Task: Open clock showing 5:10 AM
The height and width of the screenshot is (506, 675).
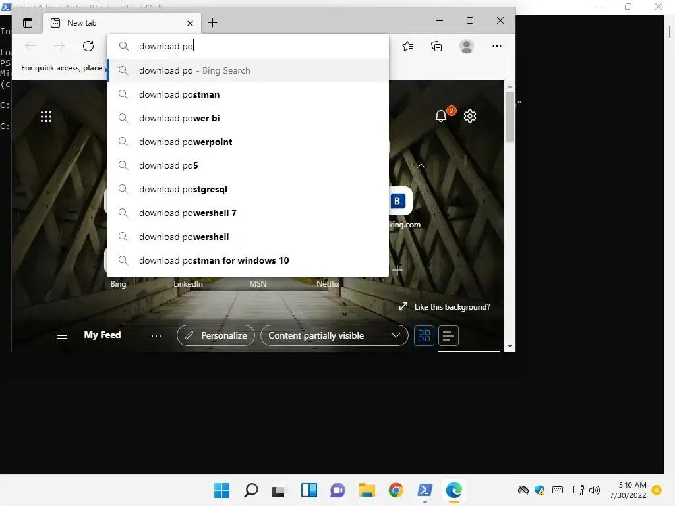Action: tap(628, 490)
